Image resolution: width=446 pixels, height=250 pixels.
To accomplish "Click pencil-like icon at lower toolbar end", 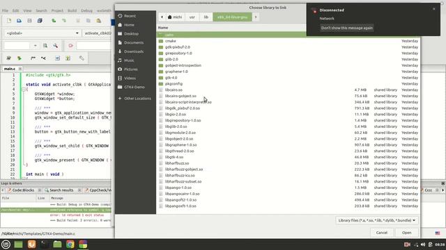I will click(82, 58).
